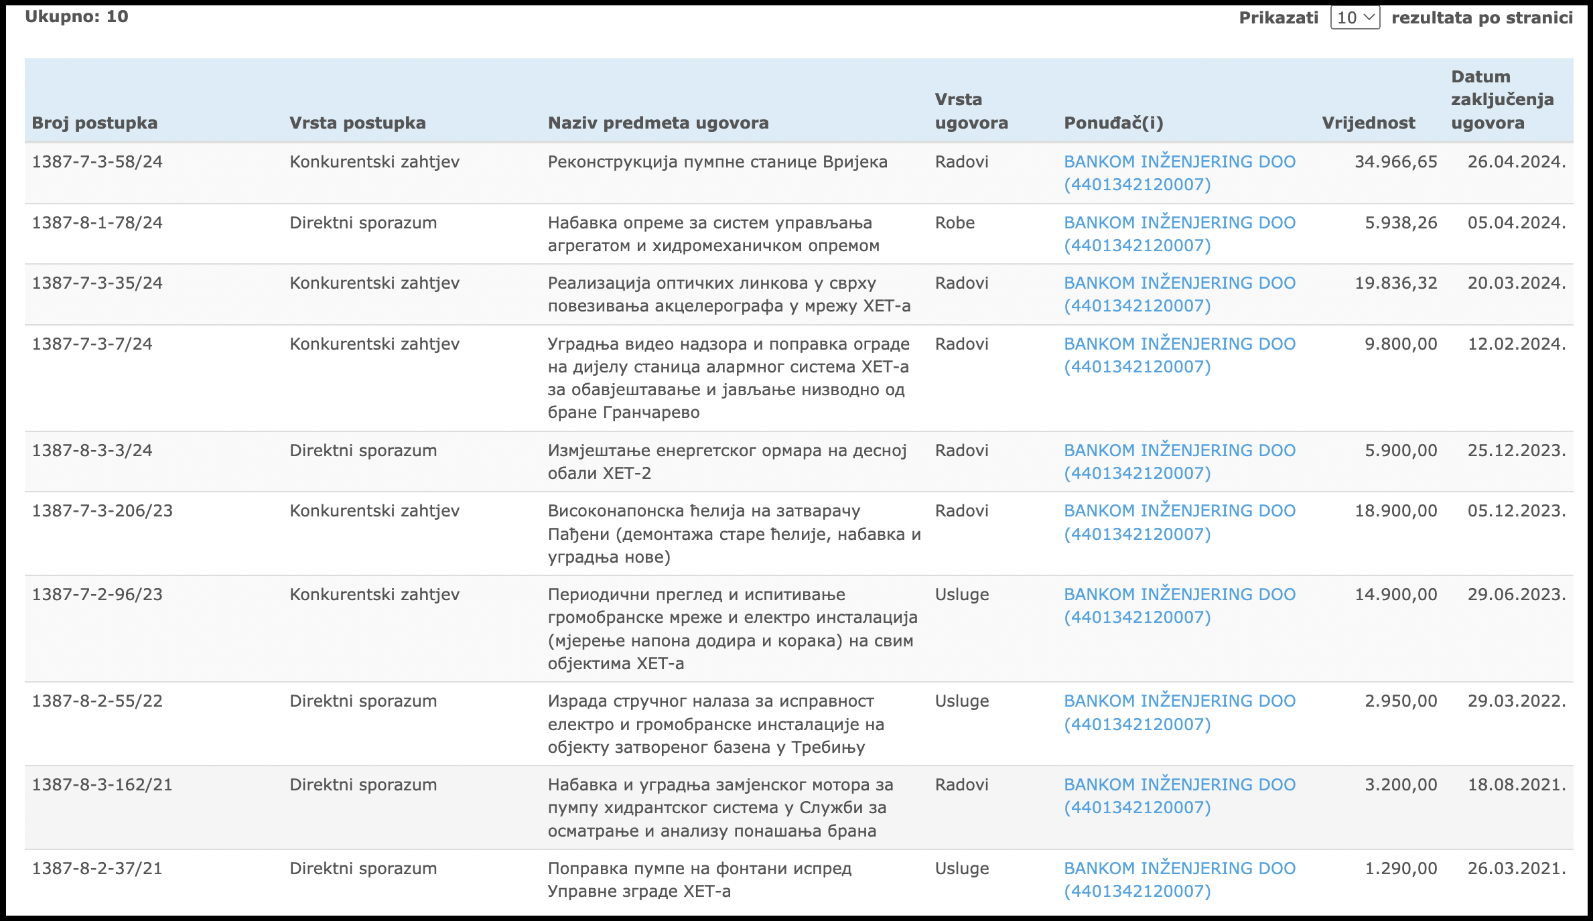Click the Naziv predmeta ugovora column header
The height and width of the screenshot is (921, 1593).
659,123
